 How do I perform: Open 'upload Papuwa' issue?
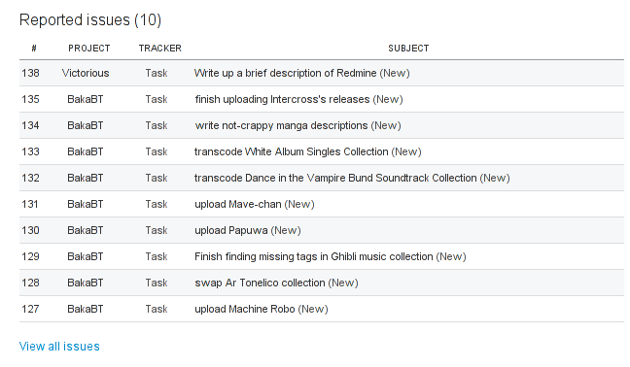[x=231, y=230]
